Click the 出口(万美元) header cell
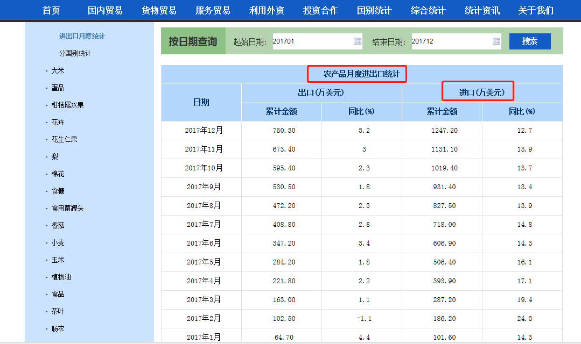The image size is (581, 344). click(x=321, y=92)
